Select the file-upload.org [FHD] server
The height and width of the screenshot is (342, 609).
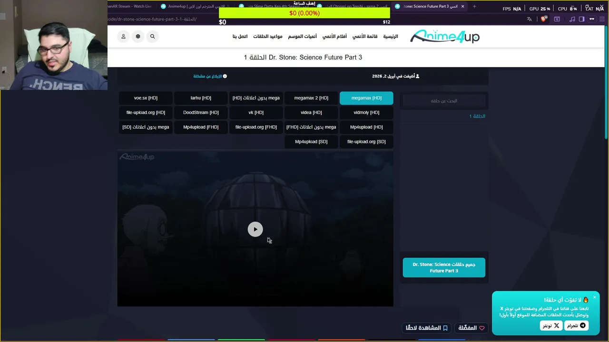pos(256,127)
